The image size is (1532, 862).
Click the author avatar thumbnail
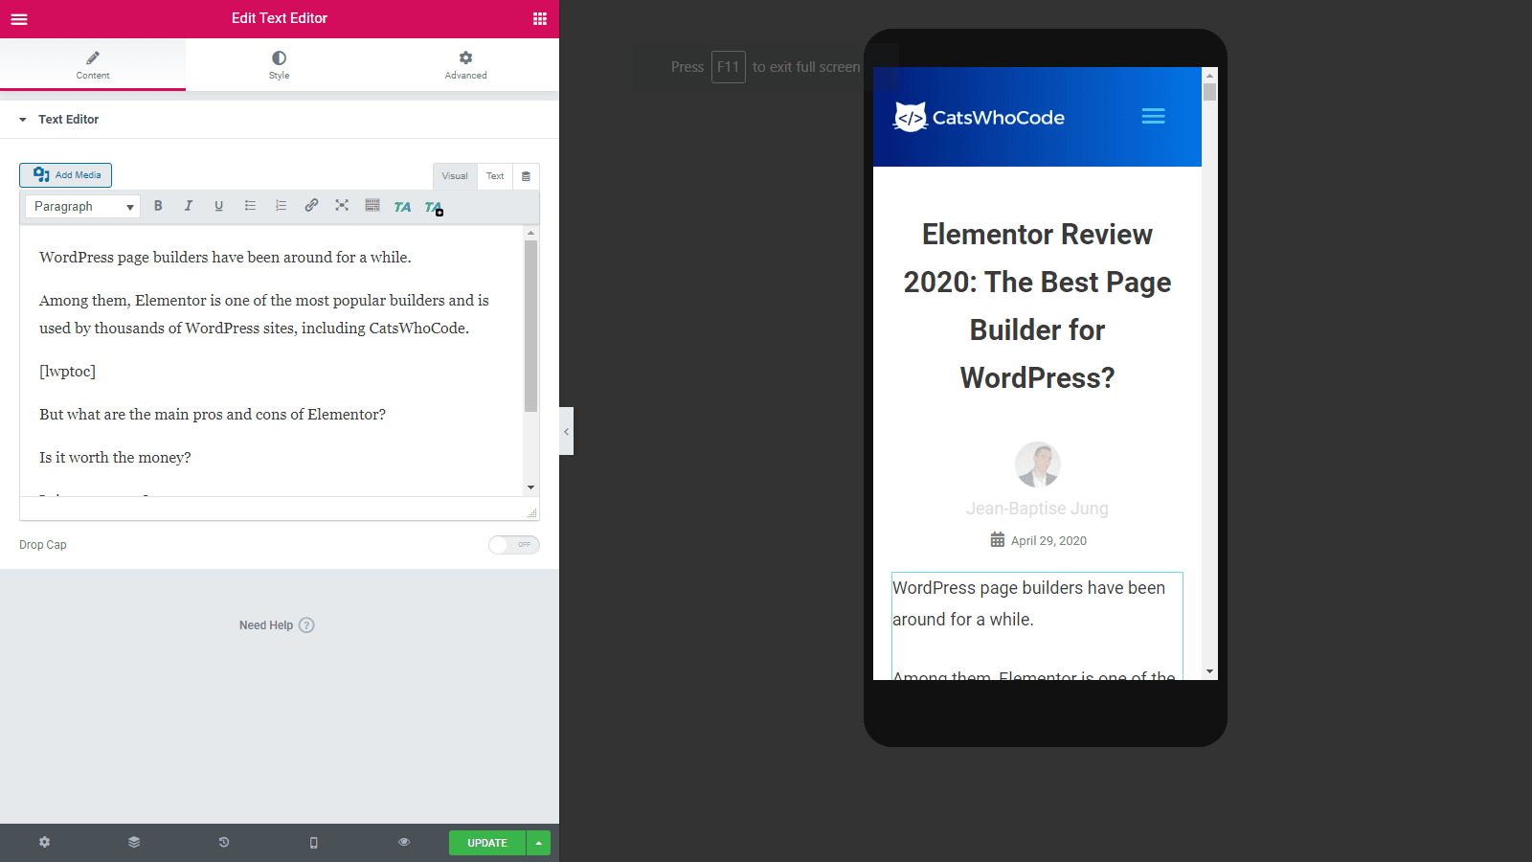coord(1038,465)
